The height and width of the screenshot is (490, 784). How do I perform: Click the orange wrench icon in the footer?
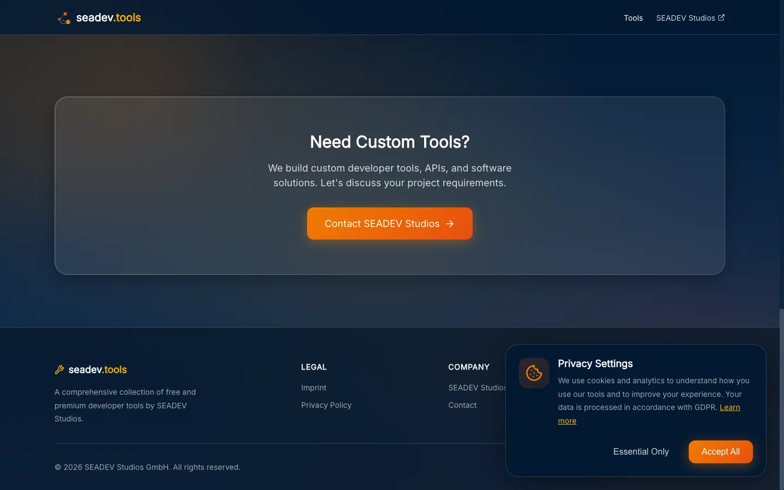click(x=59, y=370)
